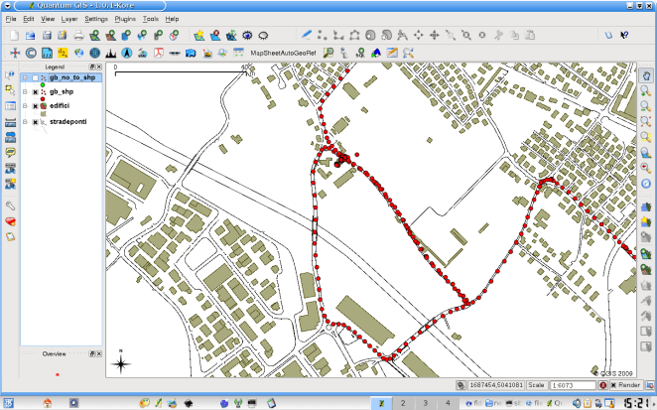Click the Save Project icon
The height and width of the screenshot is (410, 657).
47,36
